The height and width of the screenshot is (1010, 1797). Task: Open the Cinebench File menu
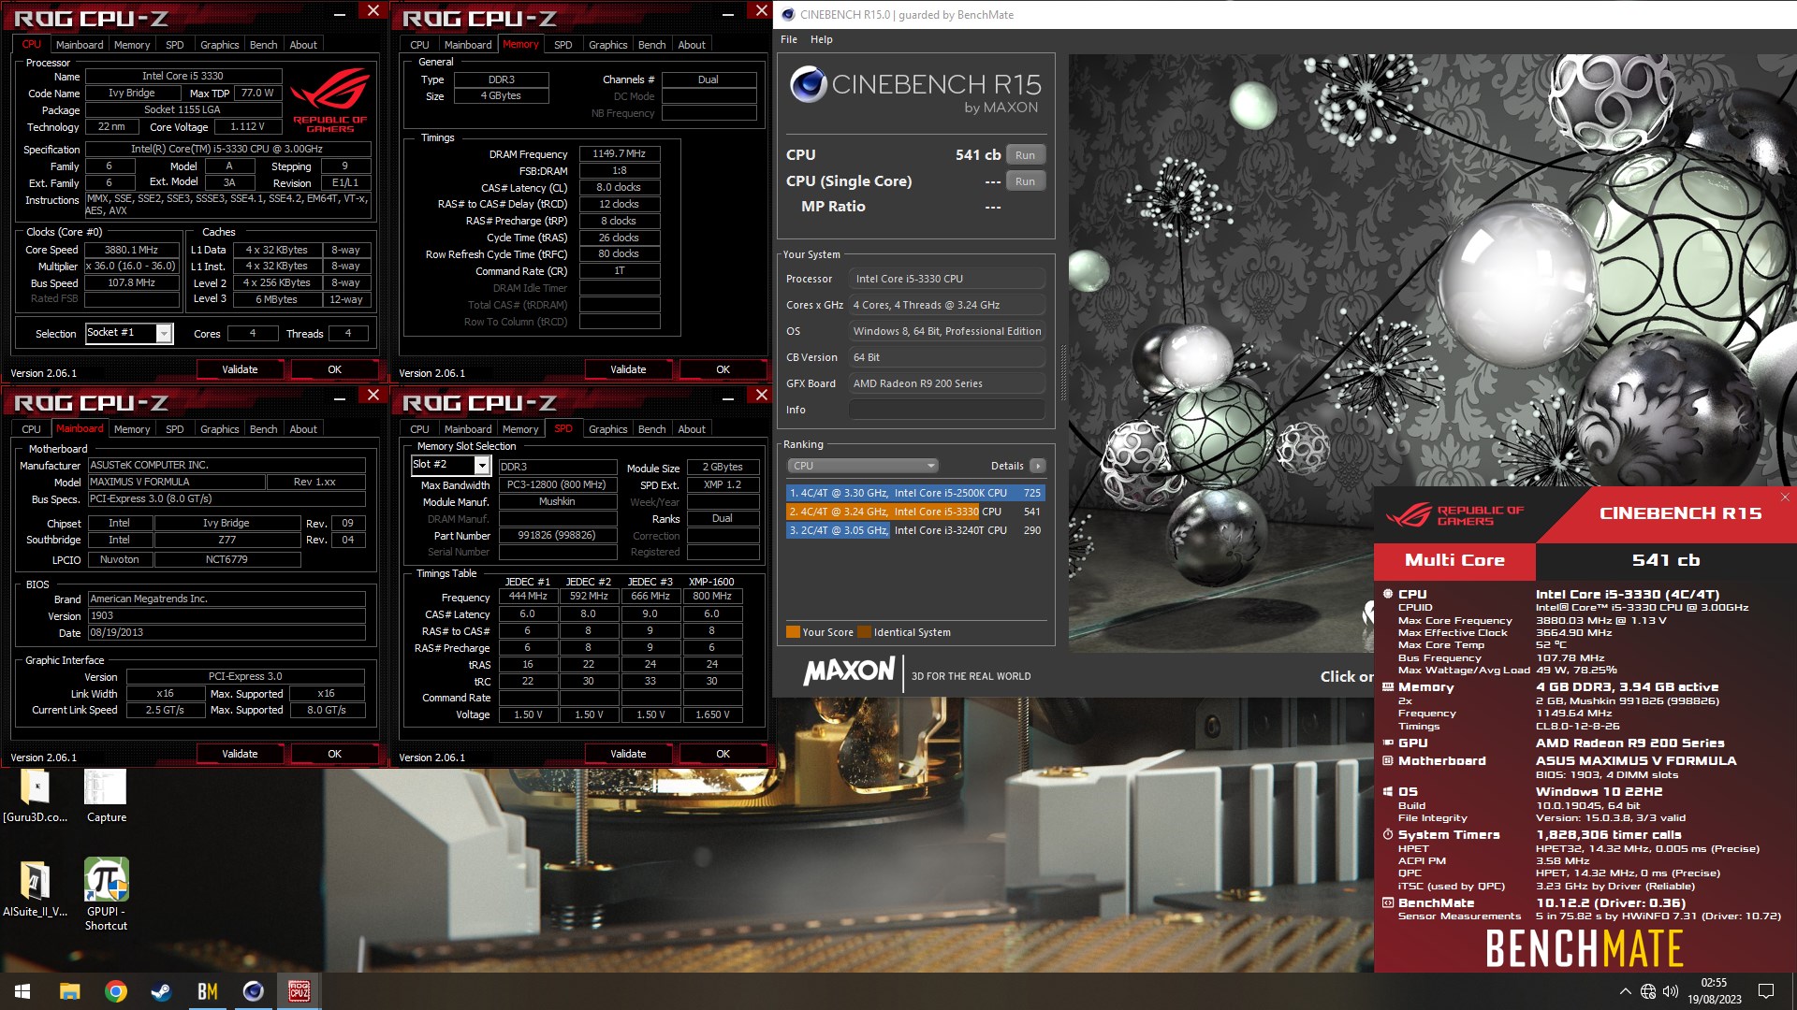(789, 39)
